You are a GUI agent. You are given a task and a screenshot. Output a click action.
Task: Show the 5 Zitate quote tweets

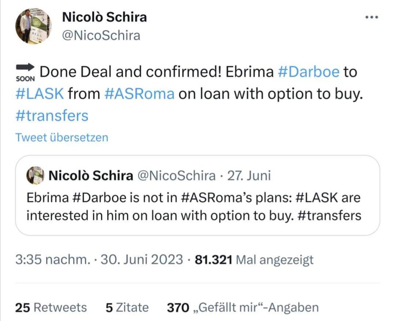coord(127,307)
